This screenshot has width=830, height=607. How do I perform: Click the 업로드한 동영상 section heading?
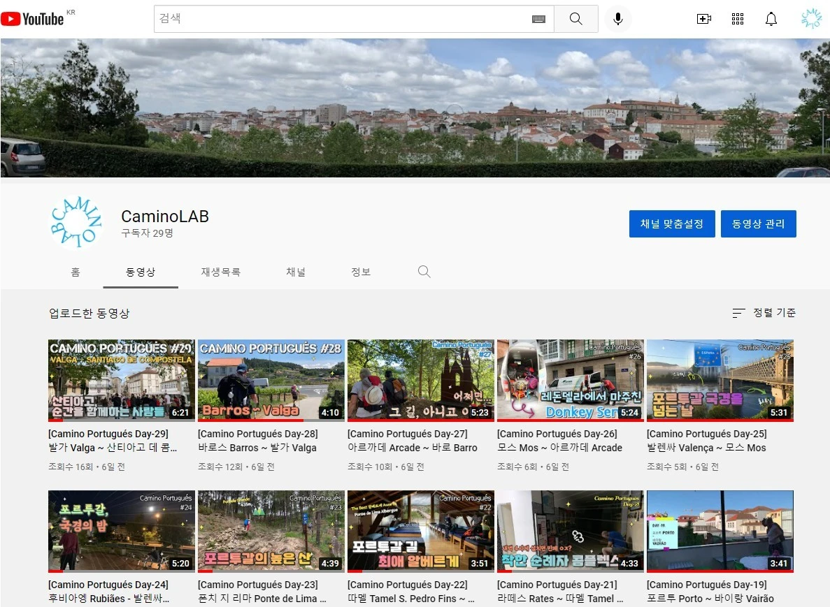coord(90,313)
